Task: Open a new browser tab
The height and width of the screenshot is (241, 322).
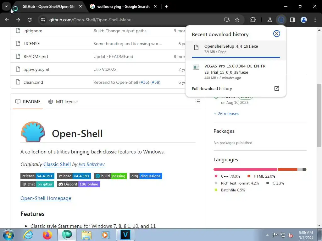Action: 167,7
